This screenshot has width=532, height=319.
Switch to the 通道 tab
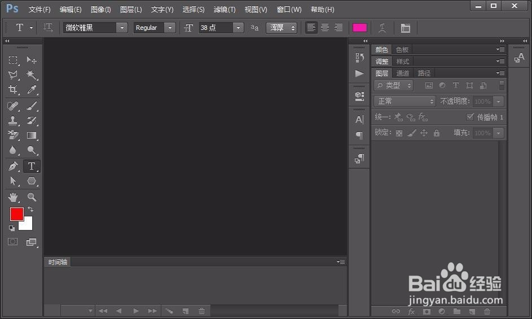(x=403, y=73)
